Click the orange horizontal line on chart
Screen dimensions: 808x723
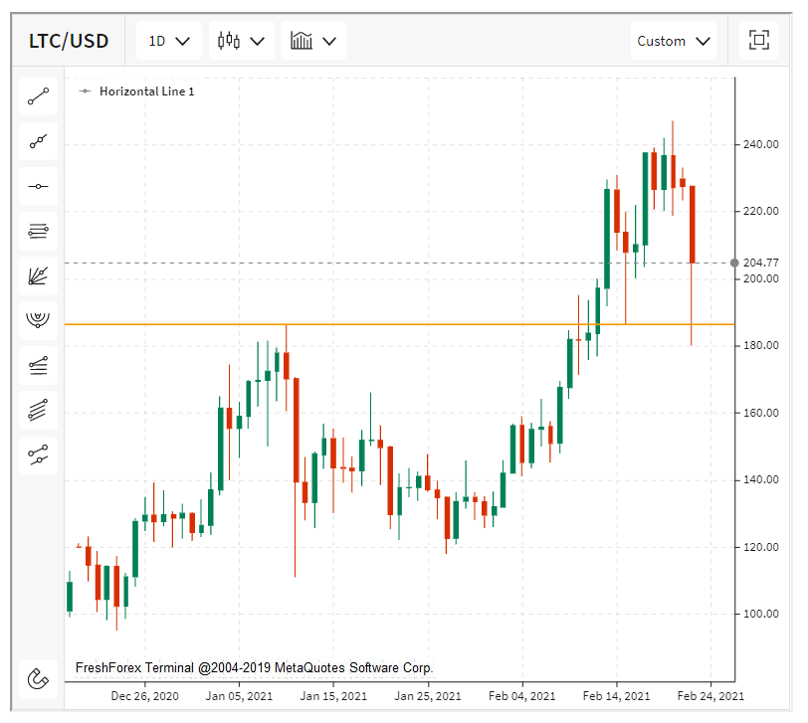[399, 324]
